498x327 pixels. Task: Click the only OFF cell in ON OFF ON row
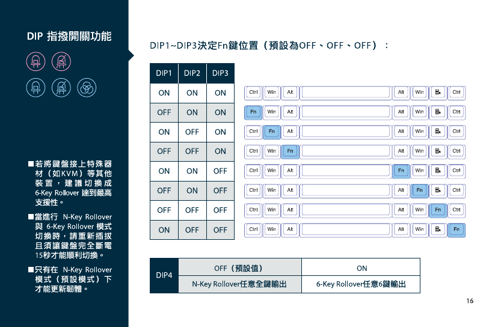(192, 132)
